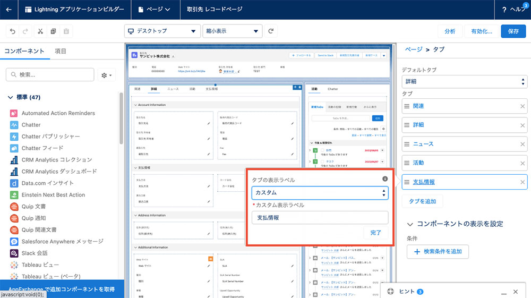Click the cut scissors icon
This screenshot has width=531, height=298.
click(x=40, y=31)
